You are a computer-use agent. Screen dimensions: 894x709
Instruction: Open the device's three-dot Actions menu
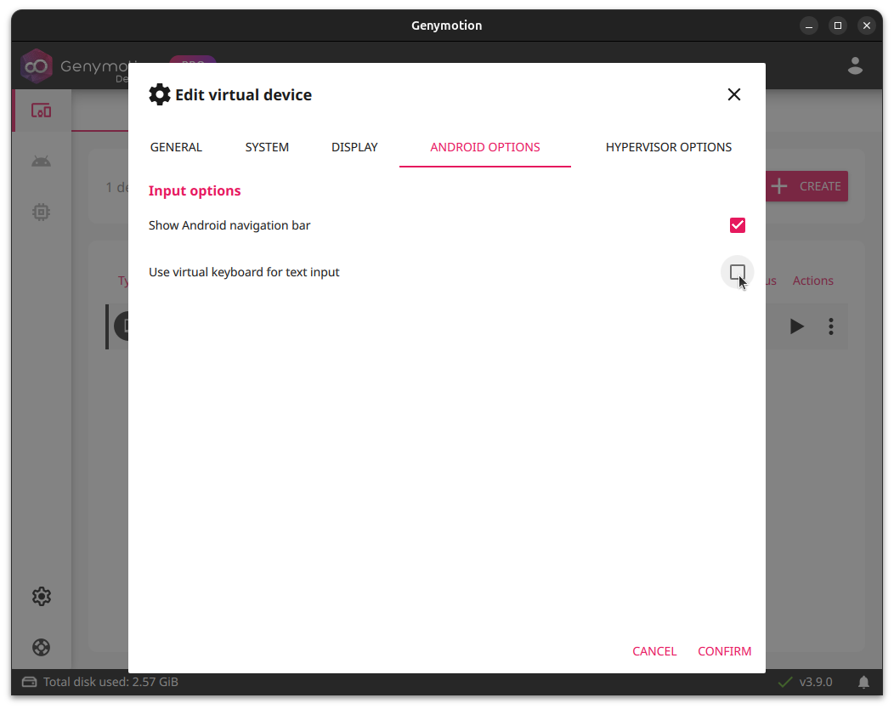830,326
